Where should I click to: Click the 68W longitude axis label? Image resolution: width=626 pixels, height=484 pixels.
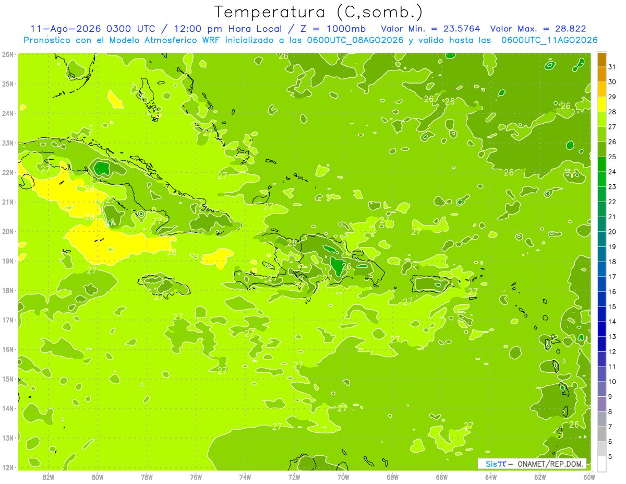point(392,476)
